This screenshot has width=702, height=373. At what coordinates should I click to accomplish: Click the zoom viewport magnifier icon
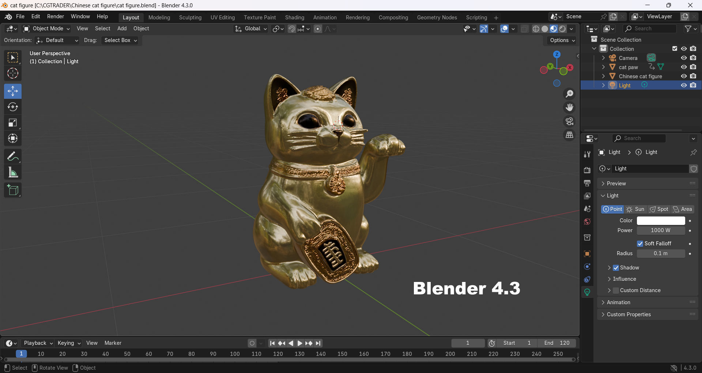[570, 94]
